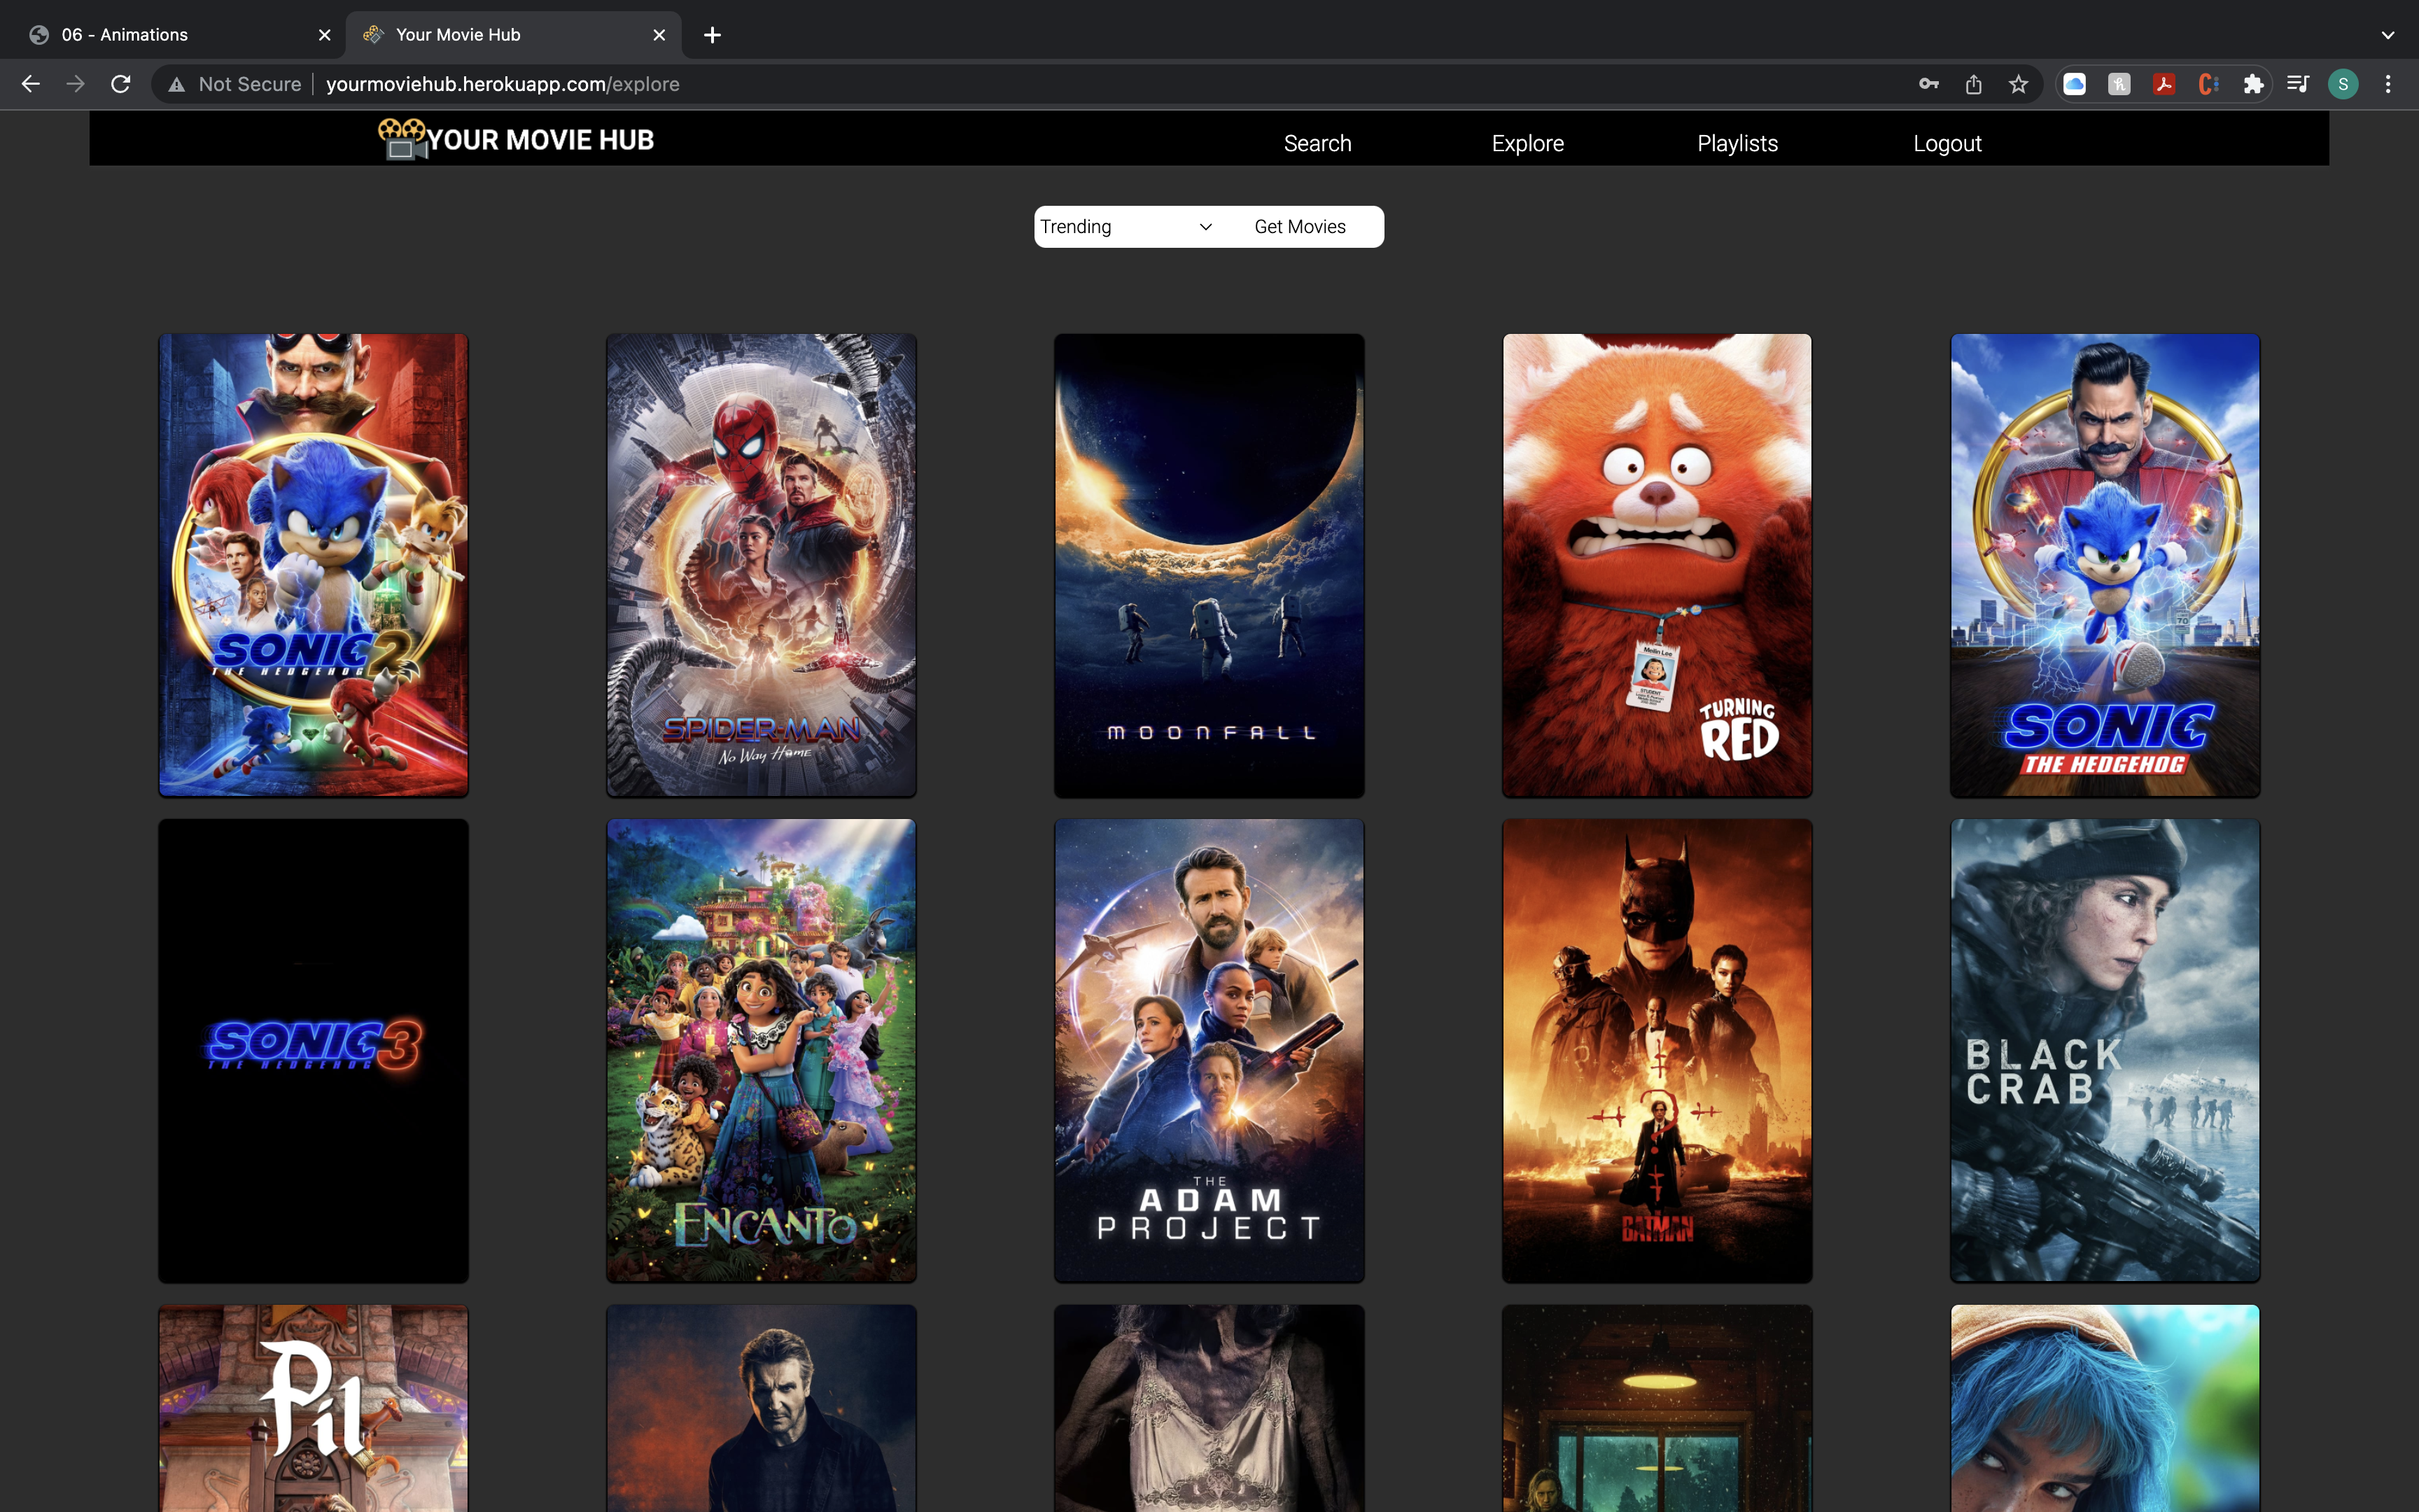This screenshot has width=2419, height=1512.
Task: Reload the page with refresh icon
Action: pyautogui.click(x=121, y=84)
